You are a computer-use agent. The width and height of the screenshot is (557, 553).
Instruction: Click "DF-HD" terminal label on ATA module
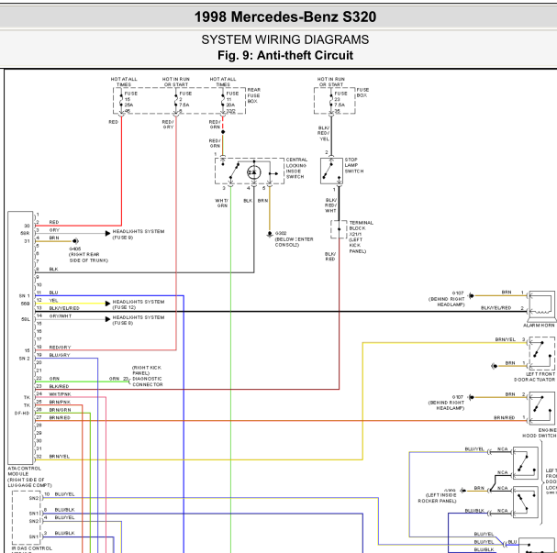[x=22, y=414]
